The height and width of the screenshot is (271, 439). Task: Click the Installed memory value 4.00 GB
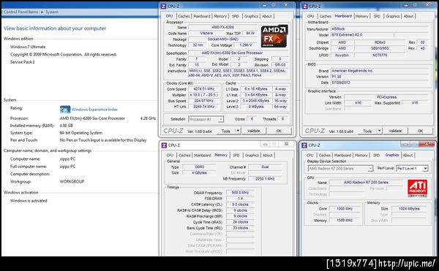67,126
